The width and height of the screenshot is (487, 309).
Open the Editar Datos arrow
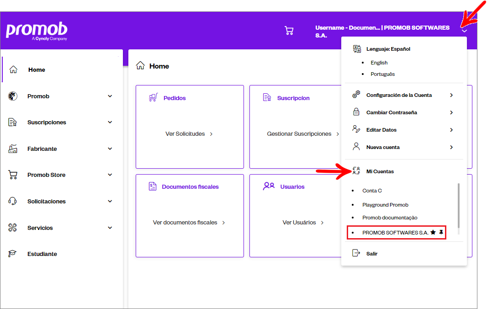[451, 130]
